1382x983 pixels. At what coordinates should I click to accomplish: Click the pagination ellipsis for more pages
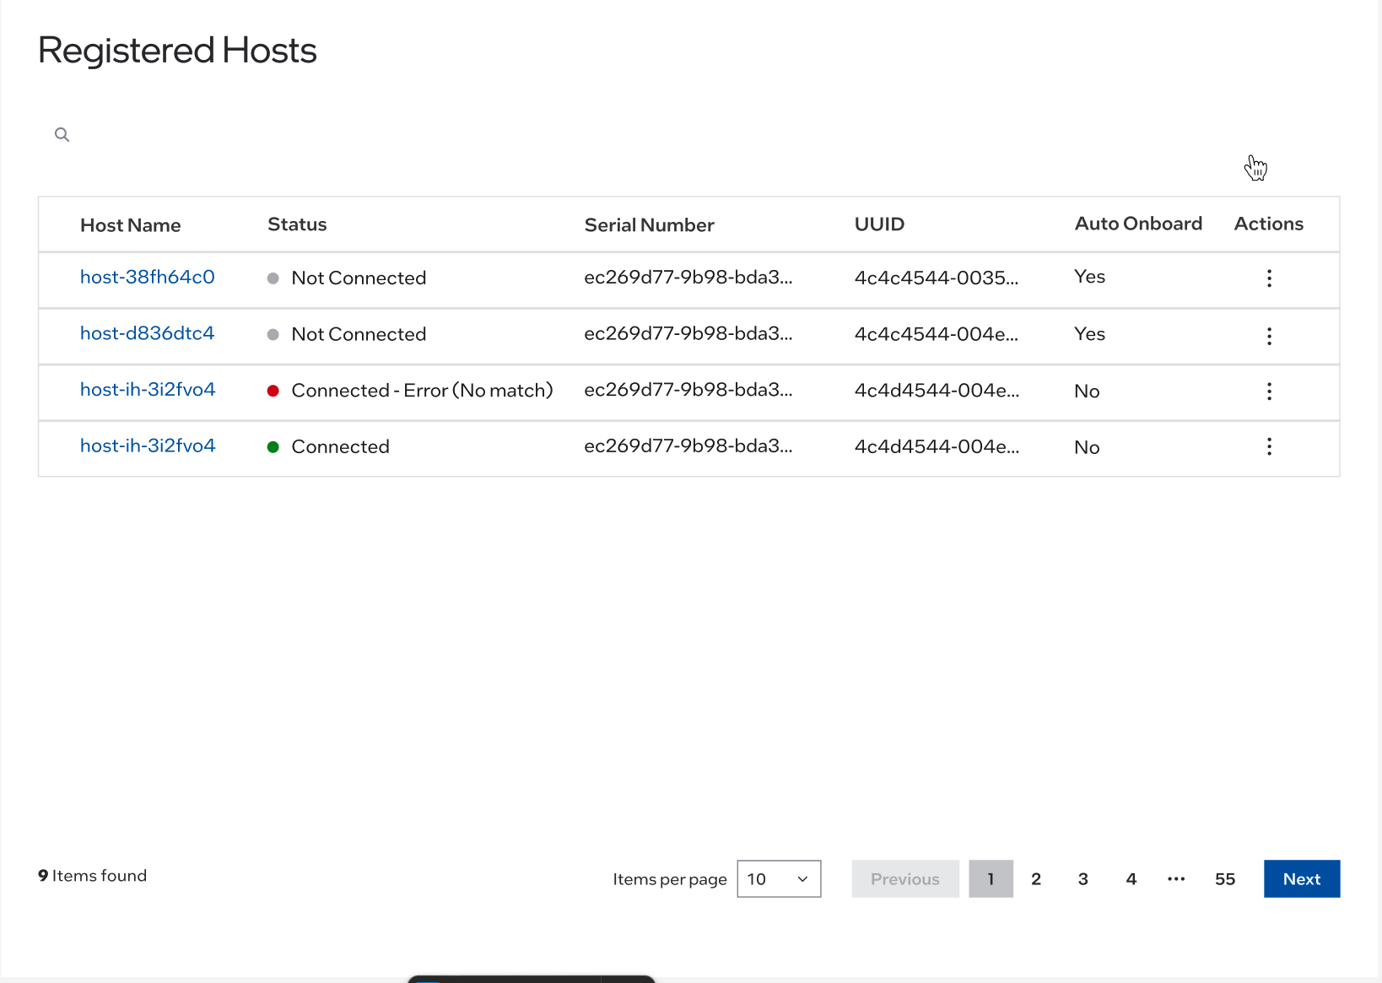[x=1176, y=878]
